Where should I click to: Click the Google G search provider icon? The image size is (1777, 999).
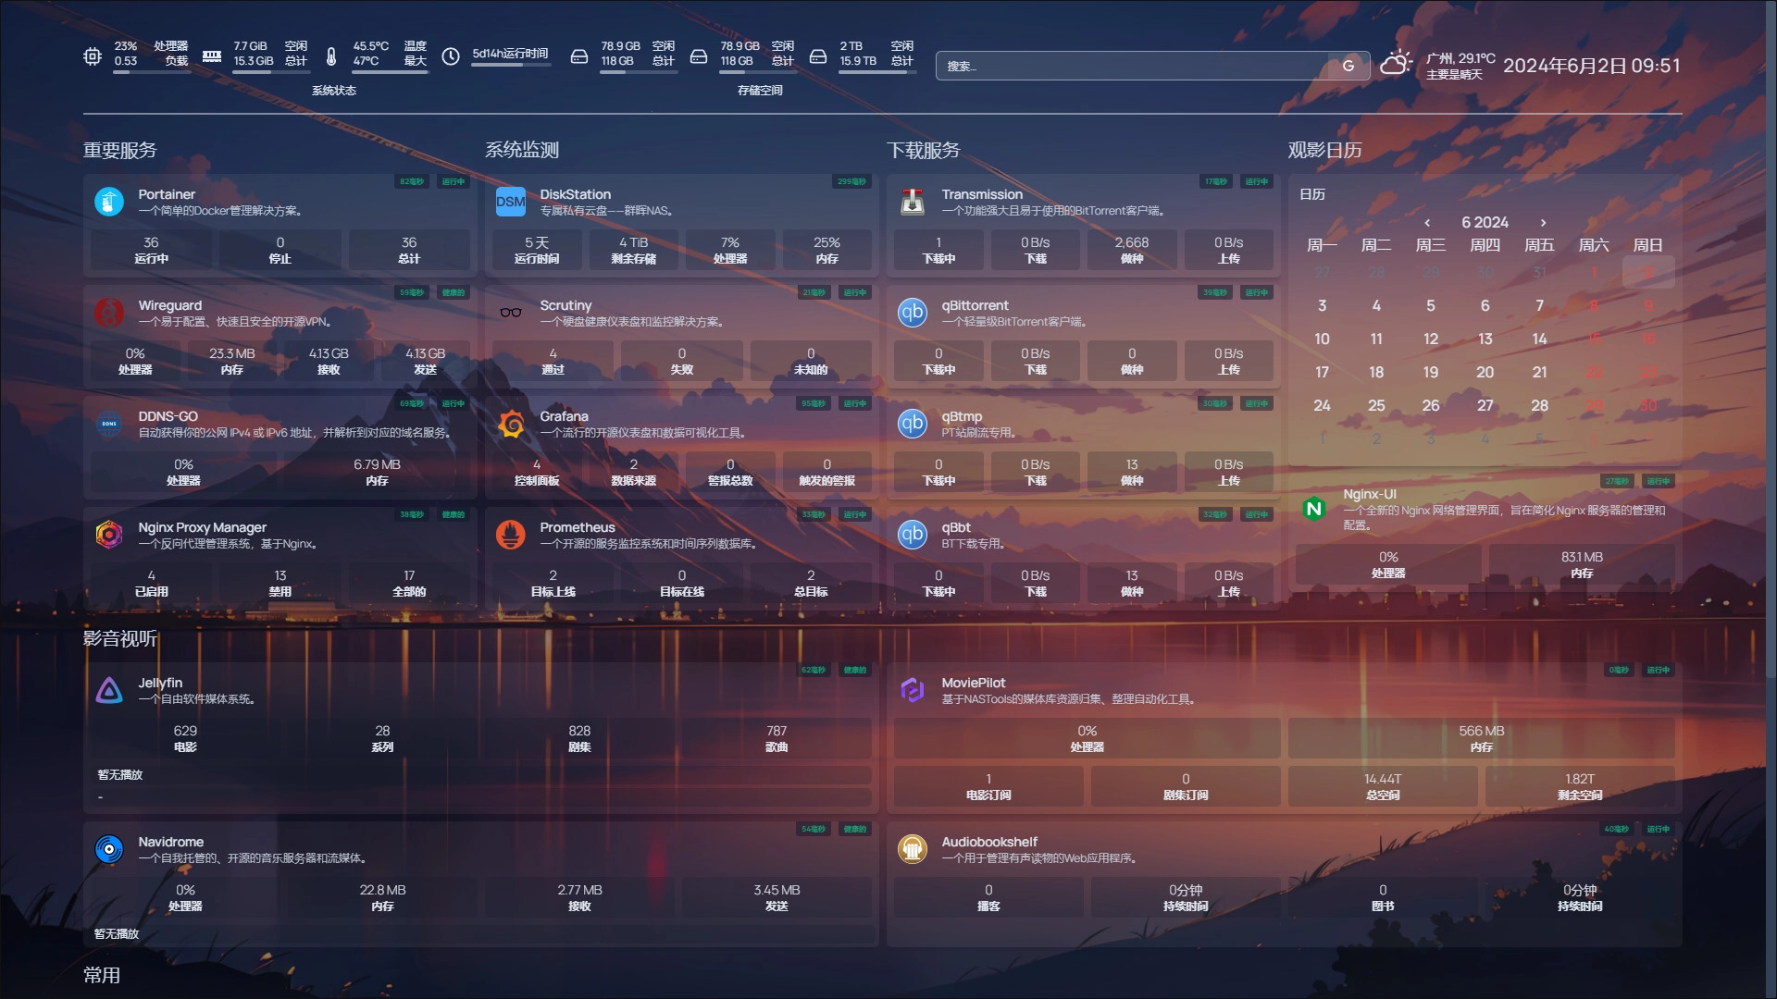click(1348, 66)
